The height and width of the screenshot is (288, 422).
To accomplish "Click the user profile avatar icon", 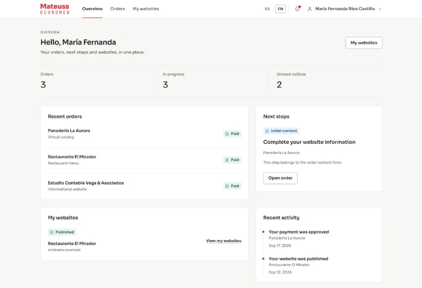I will pyautogui.click(x=310, y=9).
